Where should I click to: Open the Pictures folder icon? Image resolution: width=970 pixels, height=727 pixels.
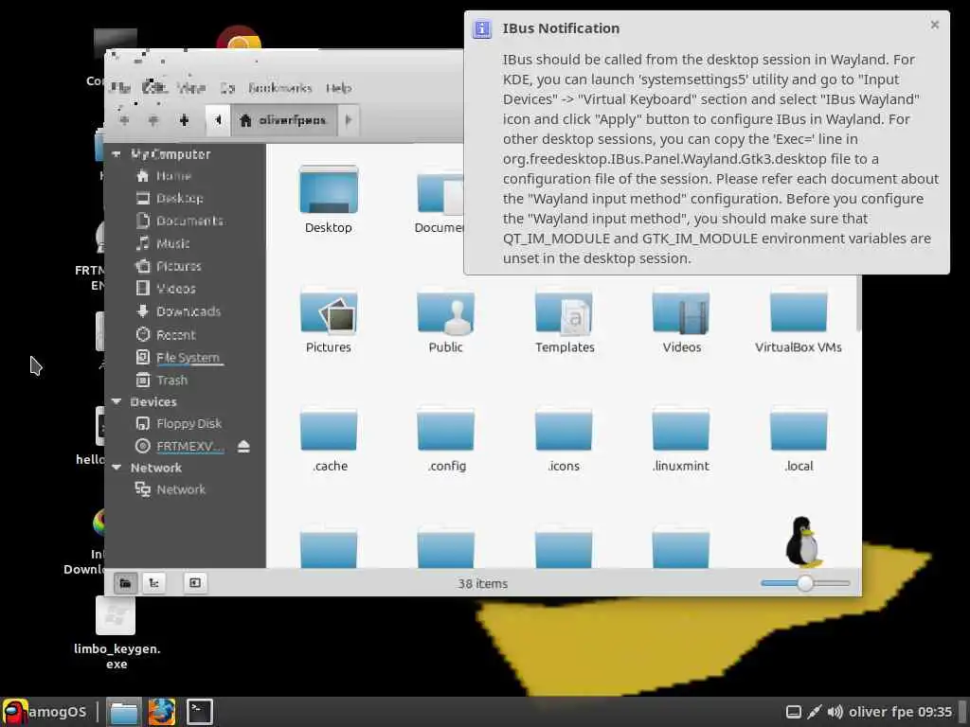pyautogui.click(x=328, y=312)
